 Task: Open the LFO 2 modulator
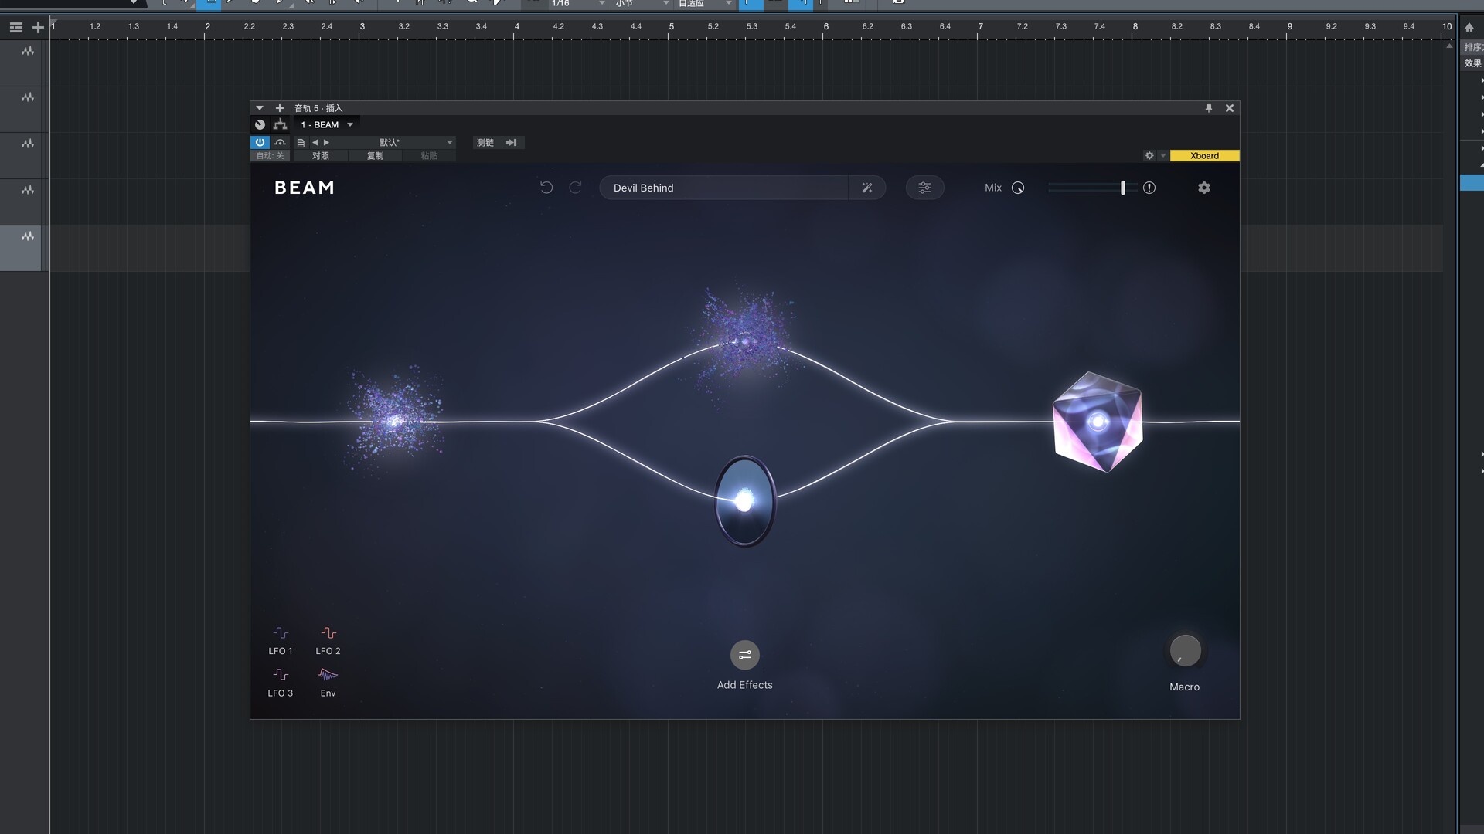[328, 639]
